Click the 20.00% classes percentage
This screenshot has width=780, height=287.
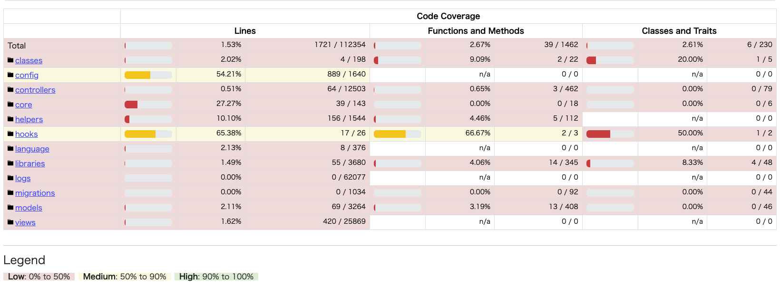[x=691, y=59]
